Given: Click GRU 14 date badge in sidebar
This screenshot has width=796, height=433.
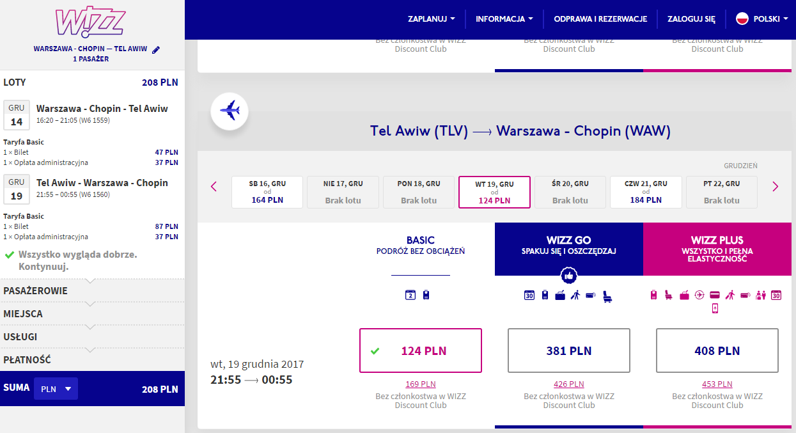Looking at the screenshot, I should point(17,115).
